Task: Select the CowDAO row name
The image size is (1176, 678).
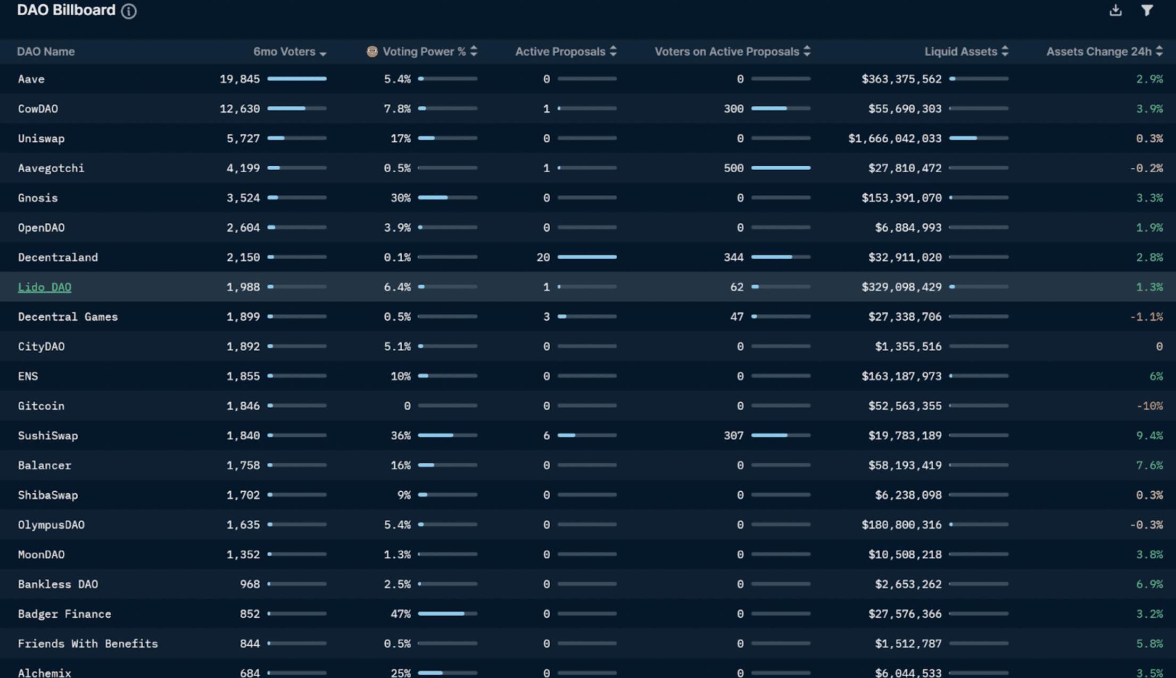Action: [x=38, y=109]
